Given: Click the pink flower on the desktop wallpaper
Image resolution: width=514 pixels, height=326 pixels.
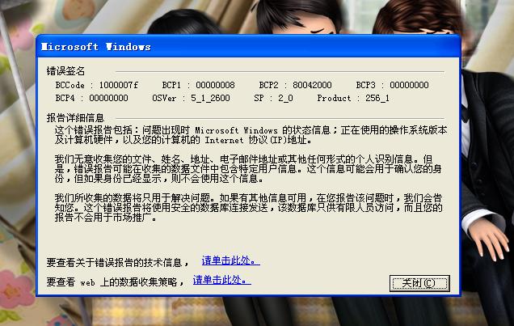Looking at the screenshot, I should pyautogui.click(x=14, y=290).
